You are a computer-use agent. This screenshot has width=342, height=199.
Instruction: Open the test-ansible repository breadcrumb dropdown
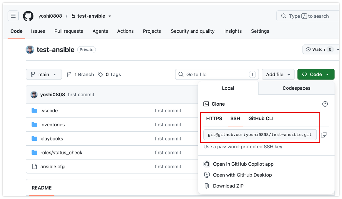(110, 16)
